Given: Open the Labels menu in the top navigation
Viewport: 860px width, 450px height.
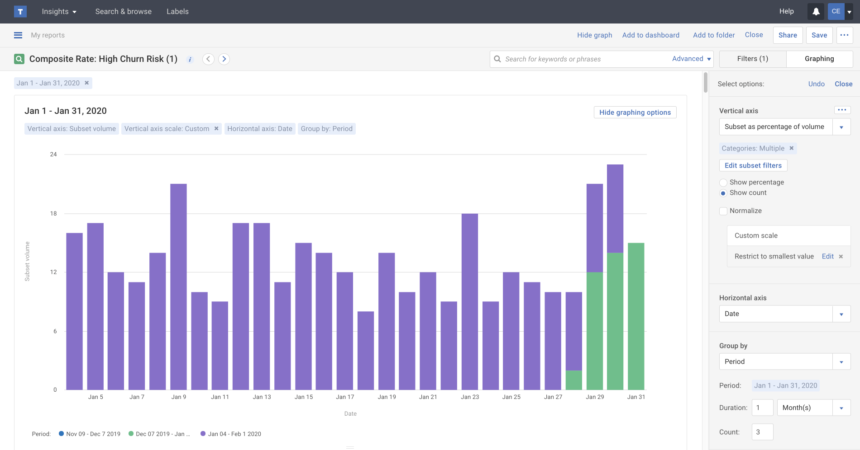Looking at the screenshot, I should click(177, 11).
